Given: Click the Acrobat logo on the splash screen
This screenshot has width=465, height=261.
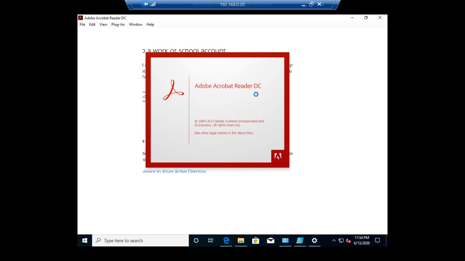Looking at the screenshot, I should (173, 90).
